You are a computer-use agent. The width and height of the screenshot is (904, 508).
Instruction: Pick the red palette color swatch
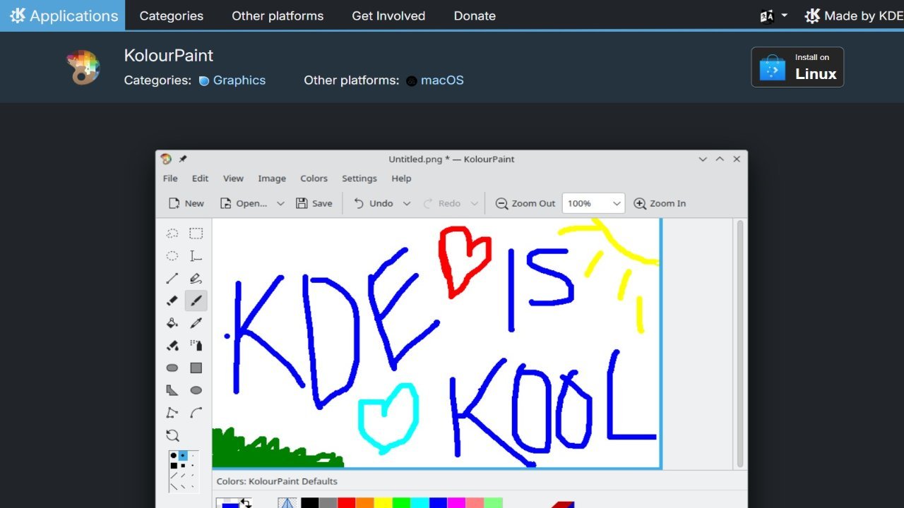pyautogui.click(x=346, y=503)
